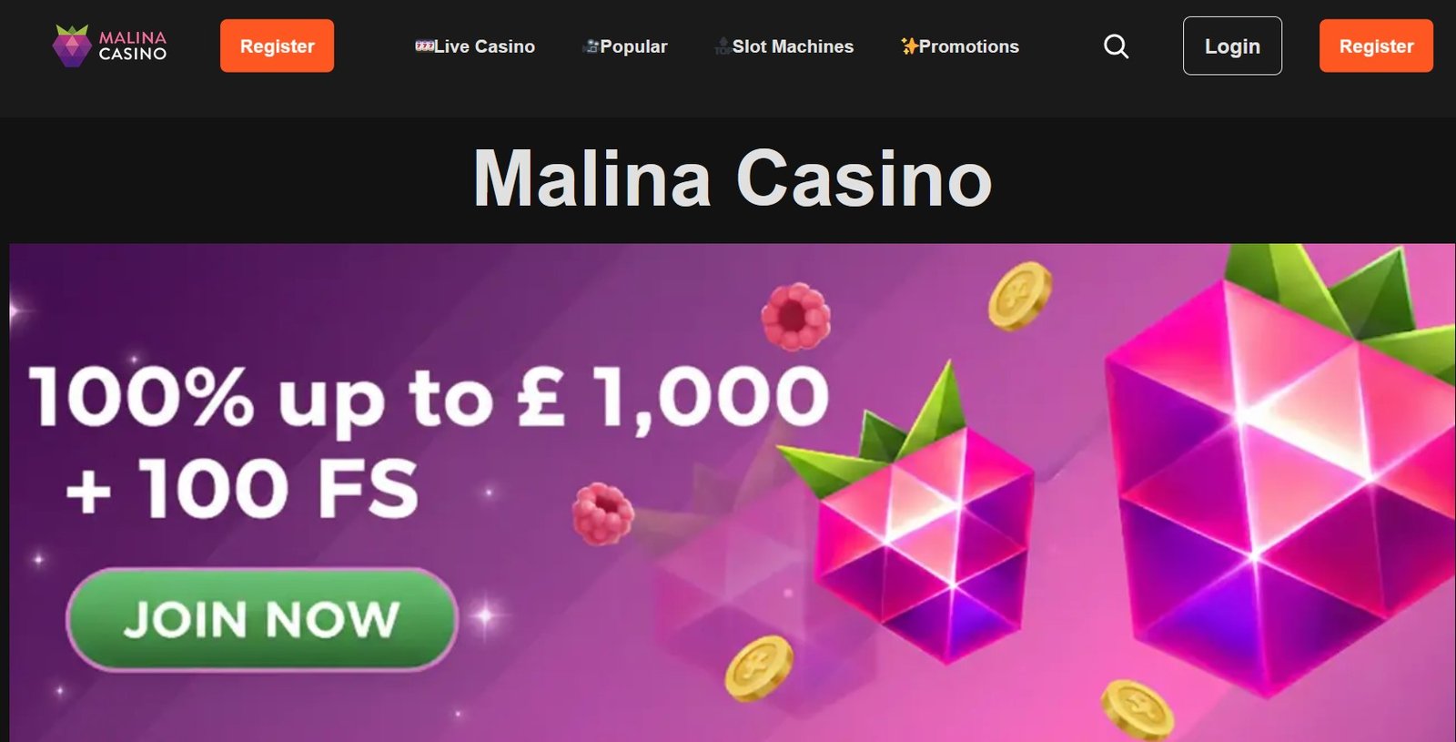
Task: Click the camera icon beside Popular
Action: (591, 46)
